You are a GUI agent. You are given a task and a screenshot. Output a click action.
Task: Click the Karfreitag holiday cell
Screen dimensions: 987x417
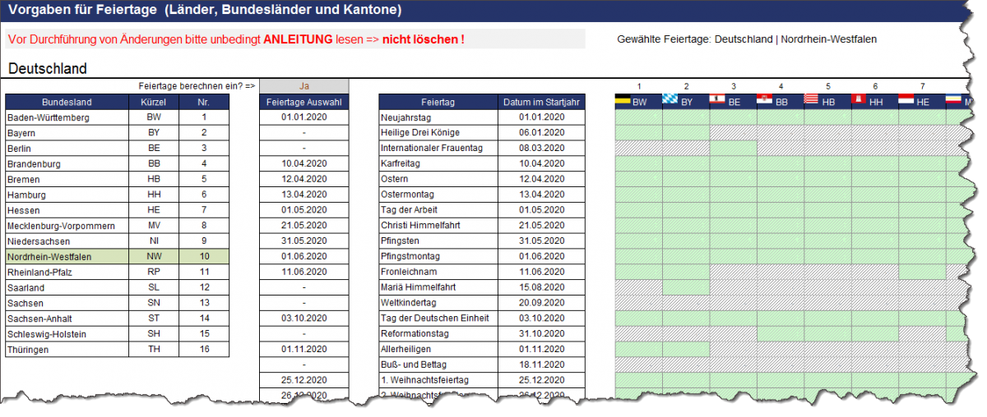pyautogui.click(x=438, y=164)
